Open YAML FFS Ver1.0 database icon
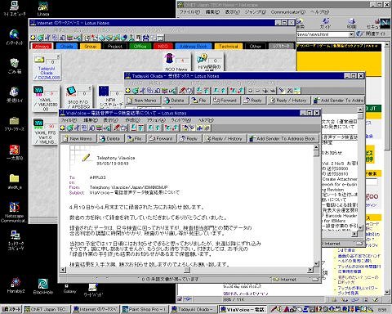Viewport: 392px width, 314px height. point(45,131)
